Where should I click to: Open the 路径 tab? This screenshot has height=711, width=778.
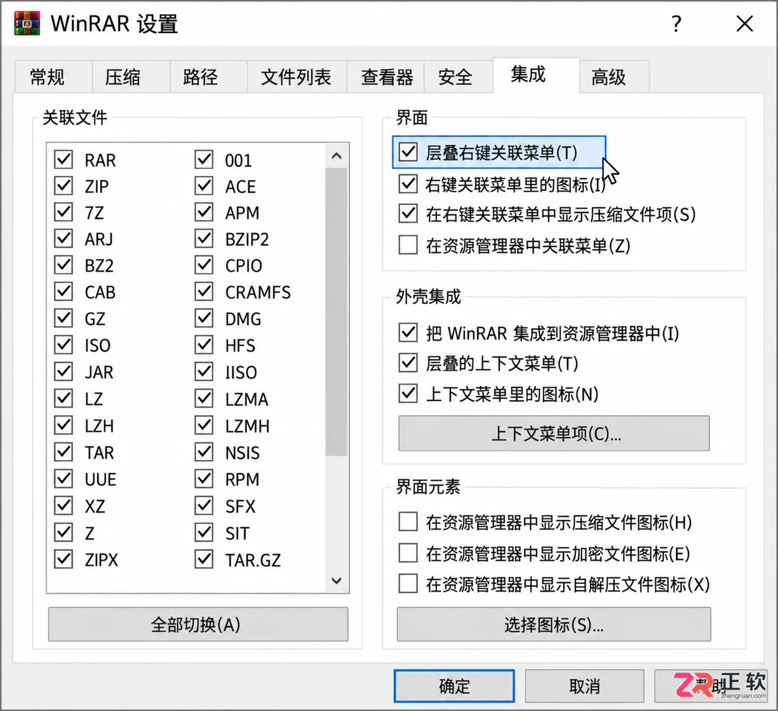(208, 77)
